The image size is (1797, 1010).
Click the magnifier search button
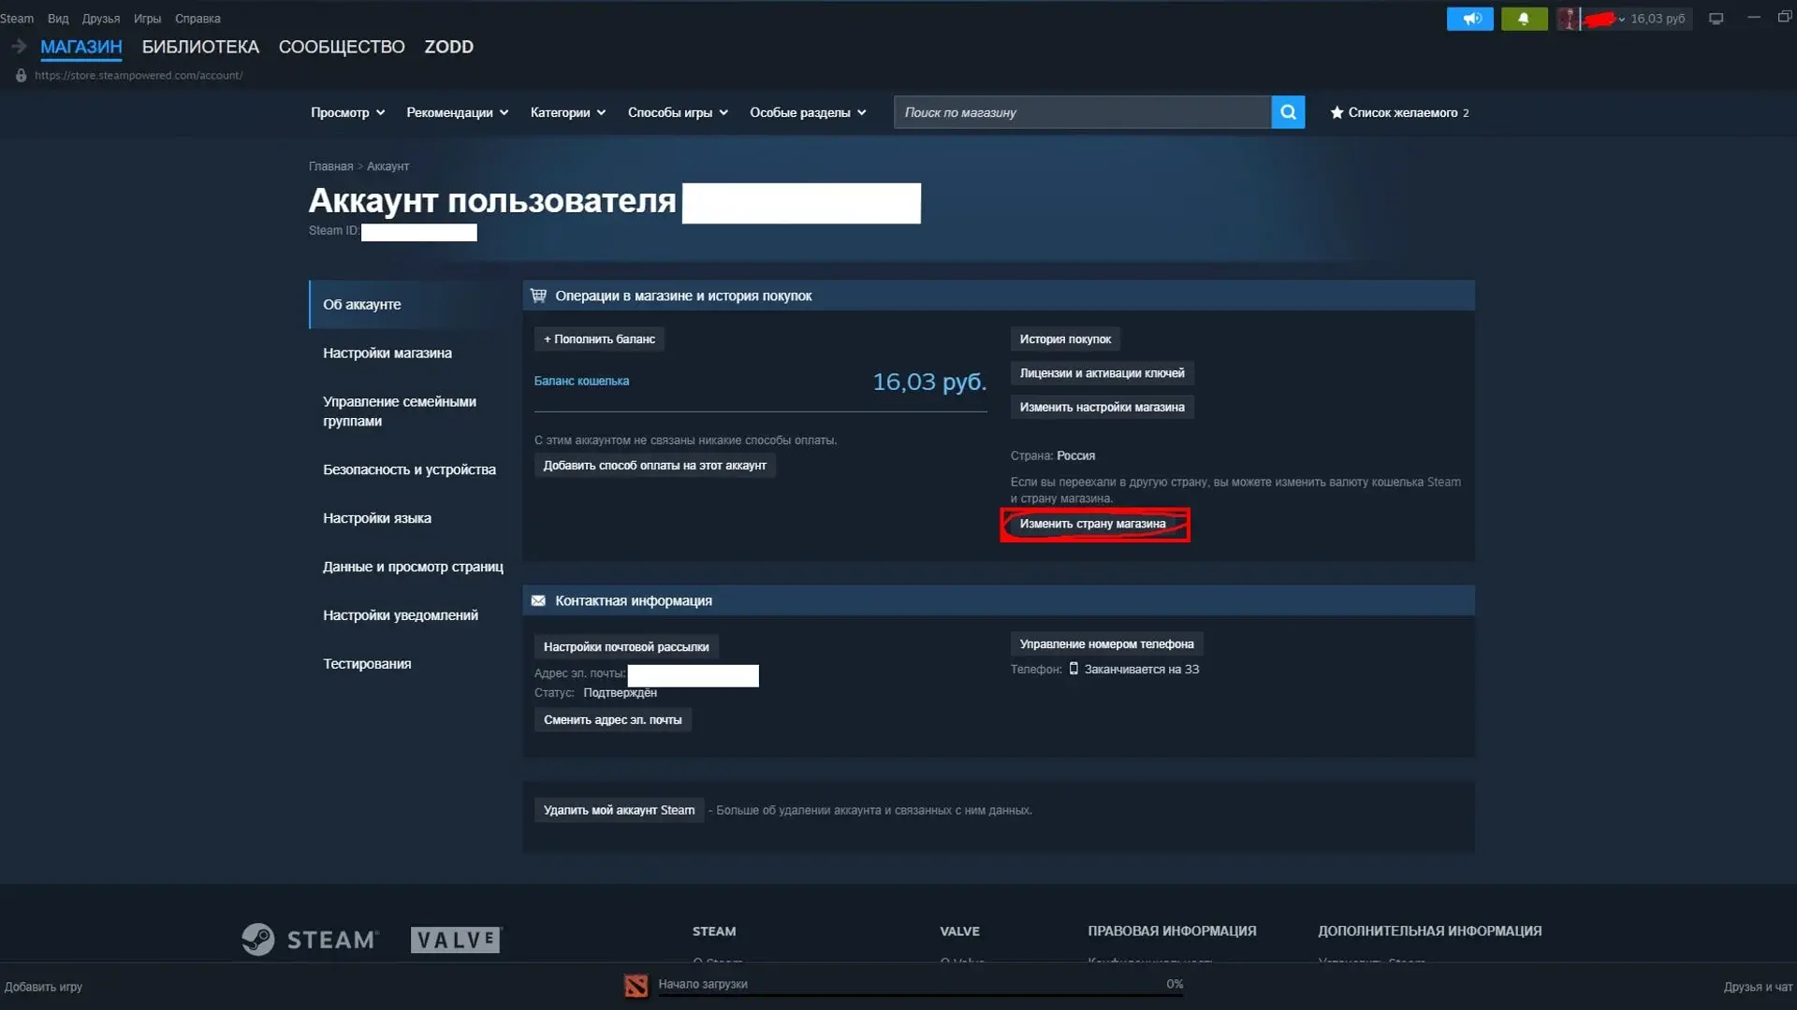pyautogui.click(x=1288, y=112)
